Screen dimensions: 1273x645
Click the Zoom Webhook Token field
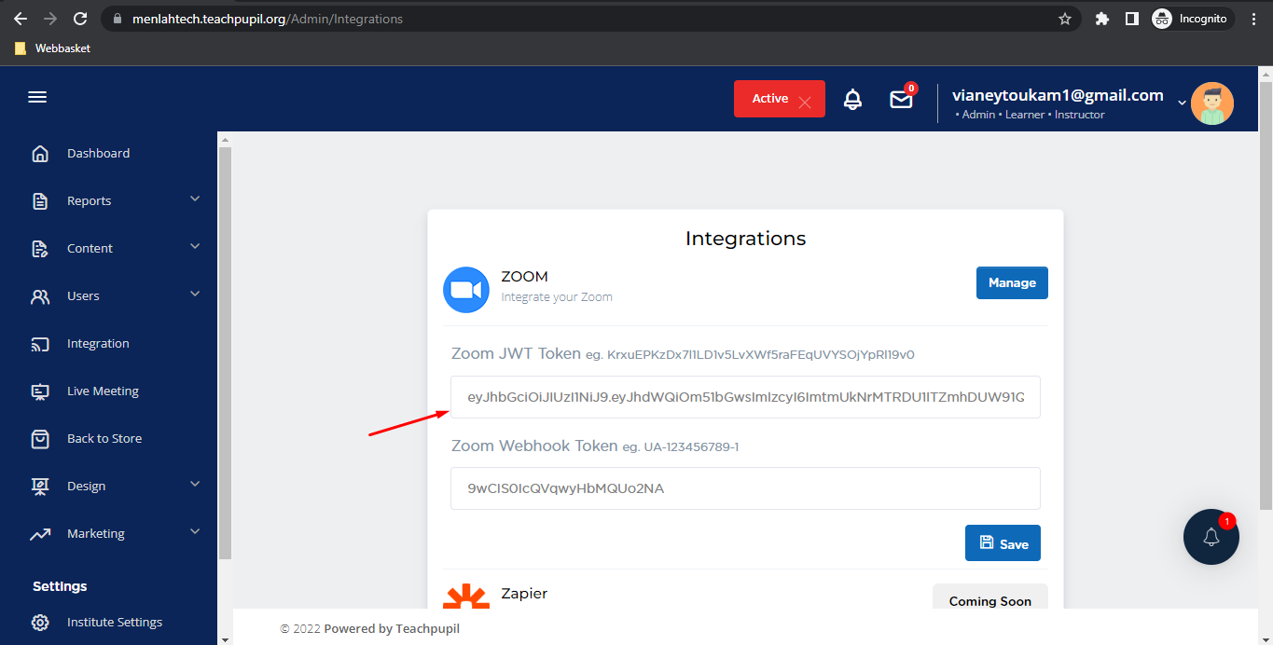745,488
